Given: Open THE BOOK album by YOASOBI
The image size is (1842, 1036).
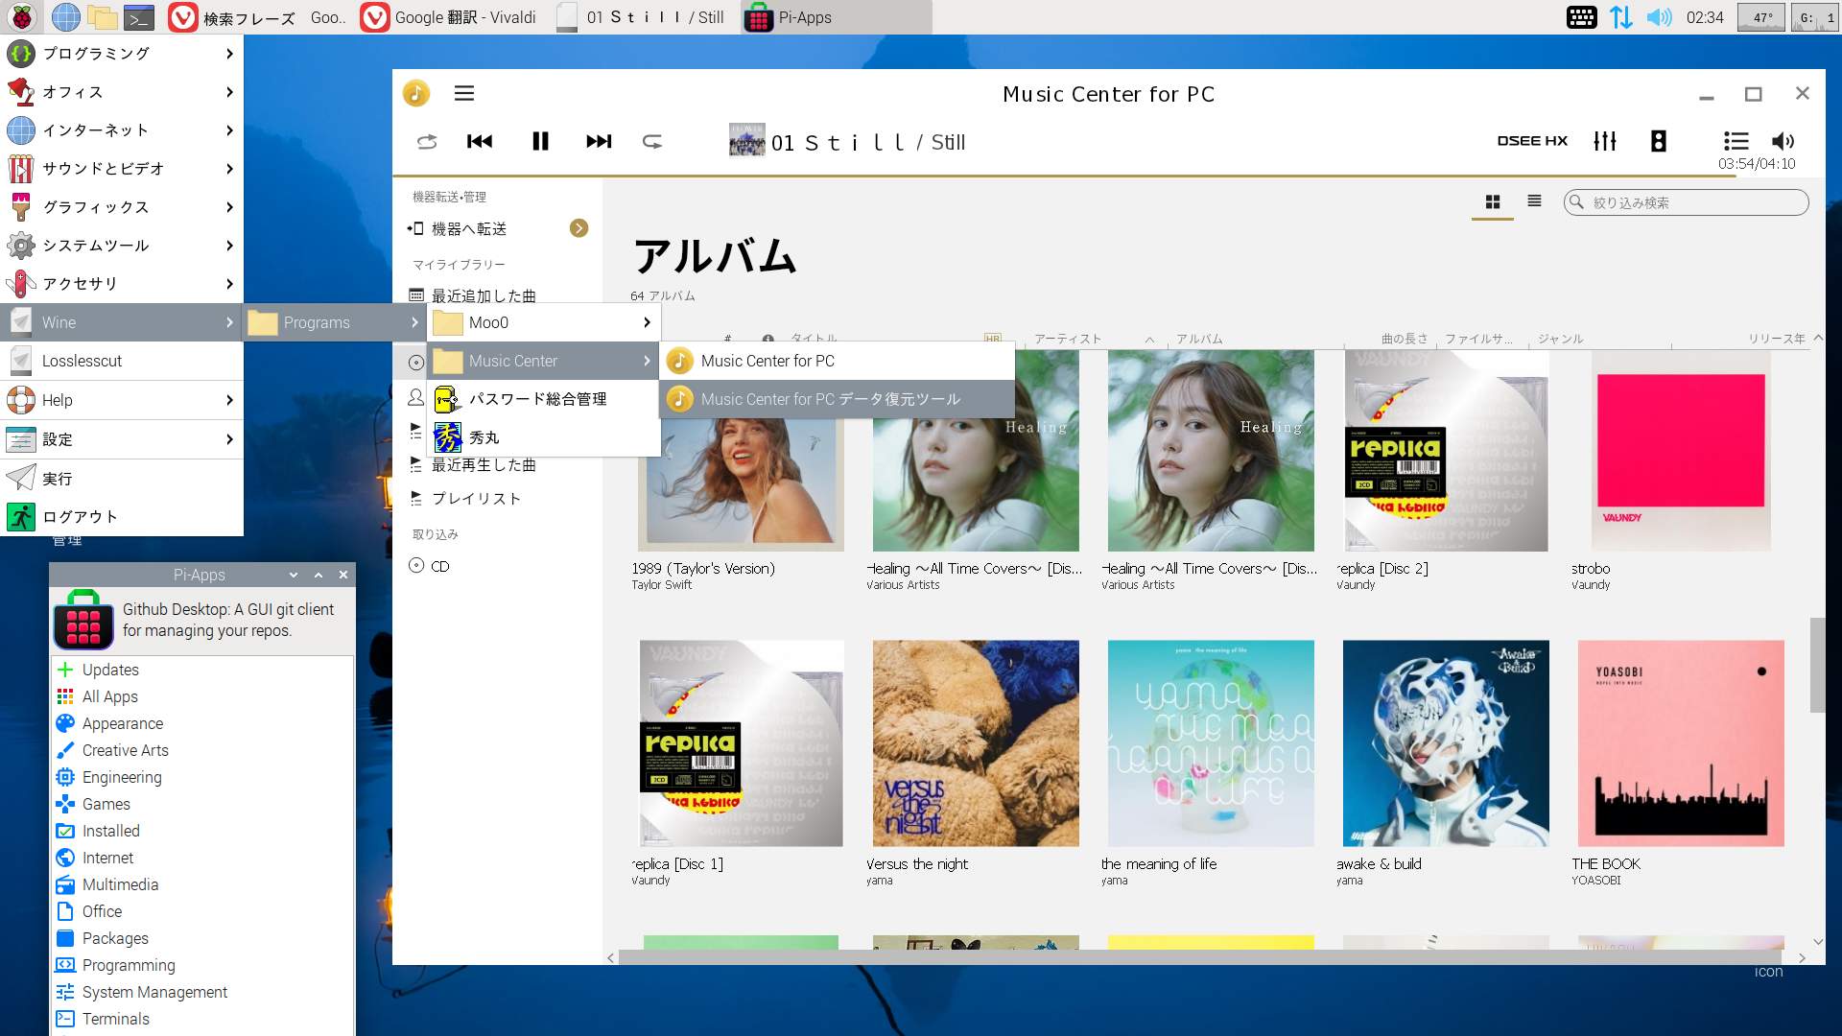Looking at the screenshot, I should point(1681,743).
